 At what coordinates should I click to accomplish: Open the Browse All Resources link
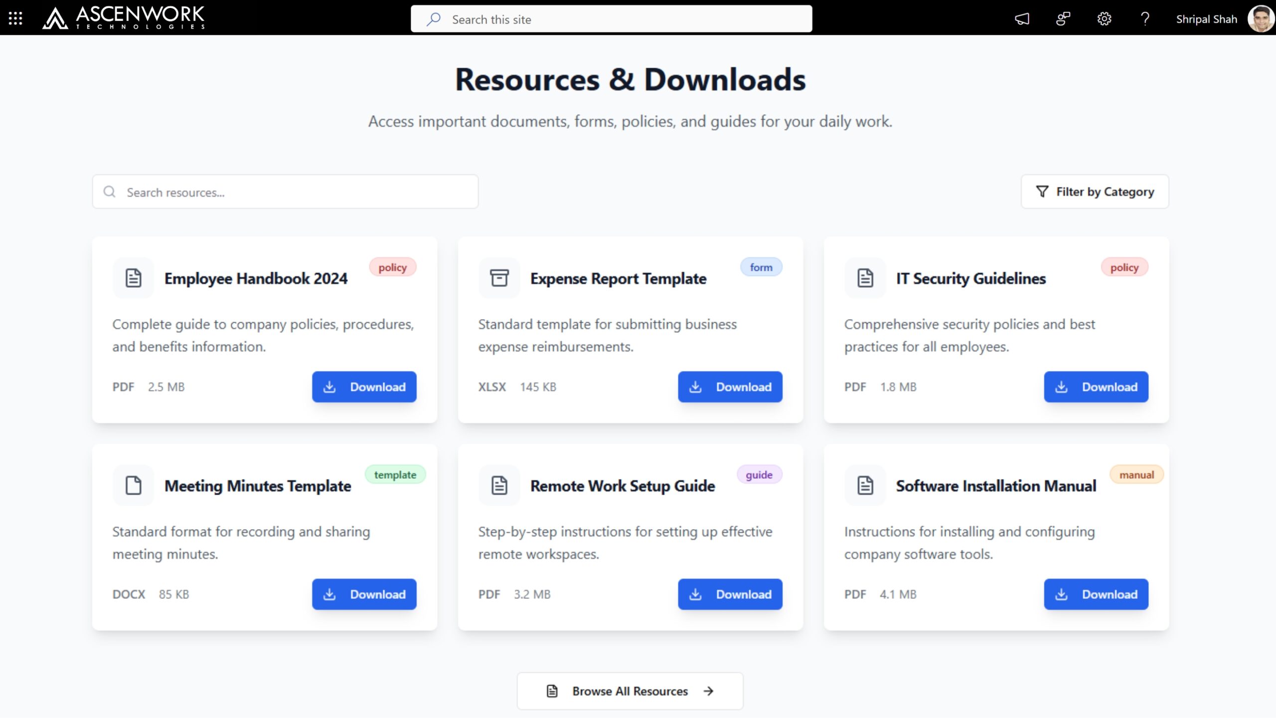point(630,691)
